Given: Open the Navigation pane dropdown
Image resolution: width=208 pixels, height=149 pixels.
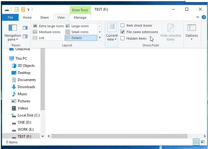Looking at the screenshot, I should pos(13,37).
